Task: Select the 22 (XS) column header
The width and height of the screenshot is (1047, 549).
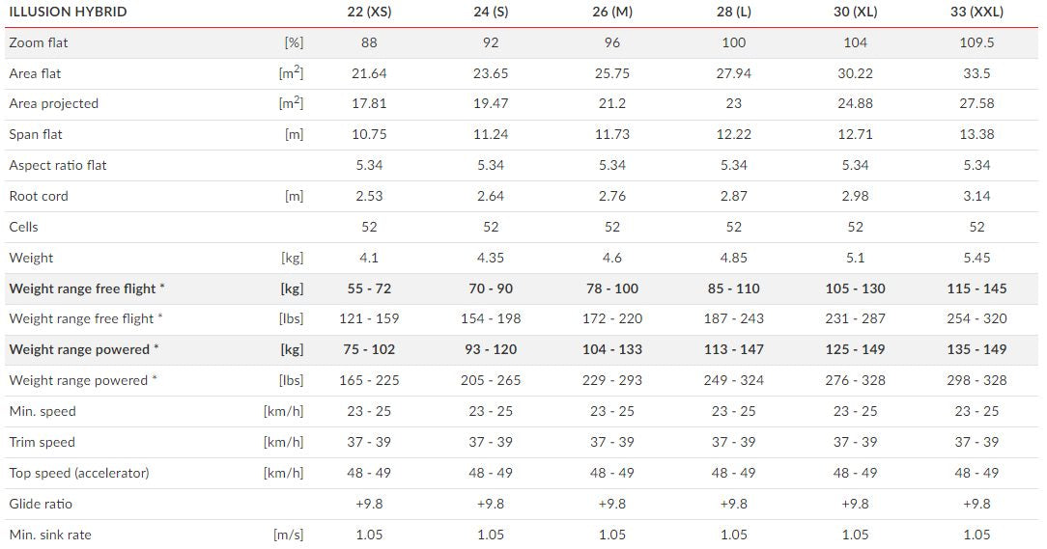Action: (x=369, y=13)
